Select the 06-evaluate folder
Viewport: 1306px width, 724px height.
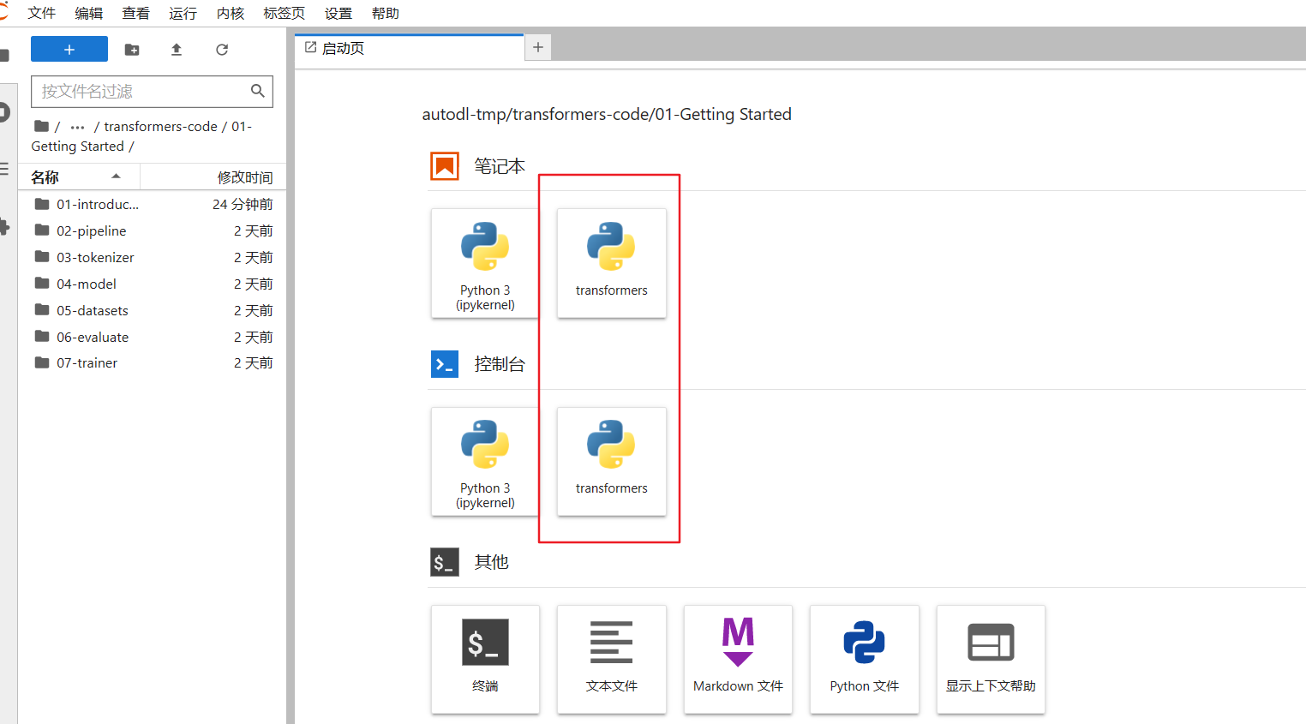pos(153,337)
